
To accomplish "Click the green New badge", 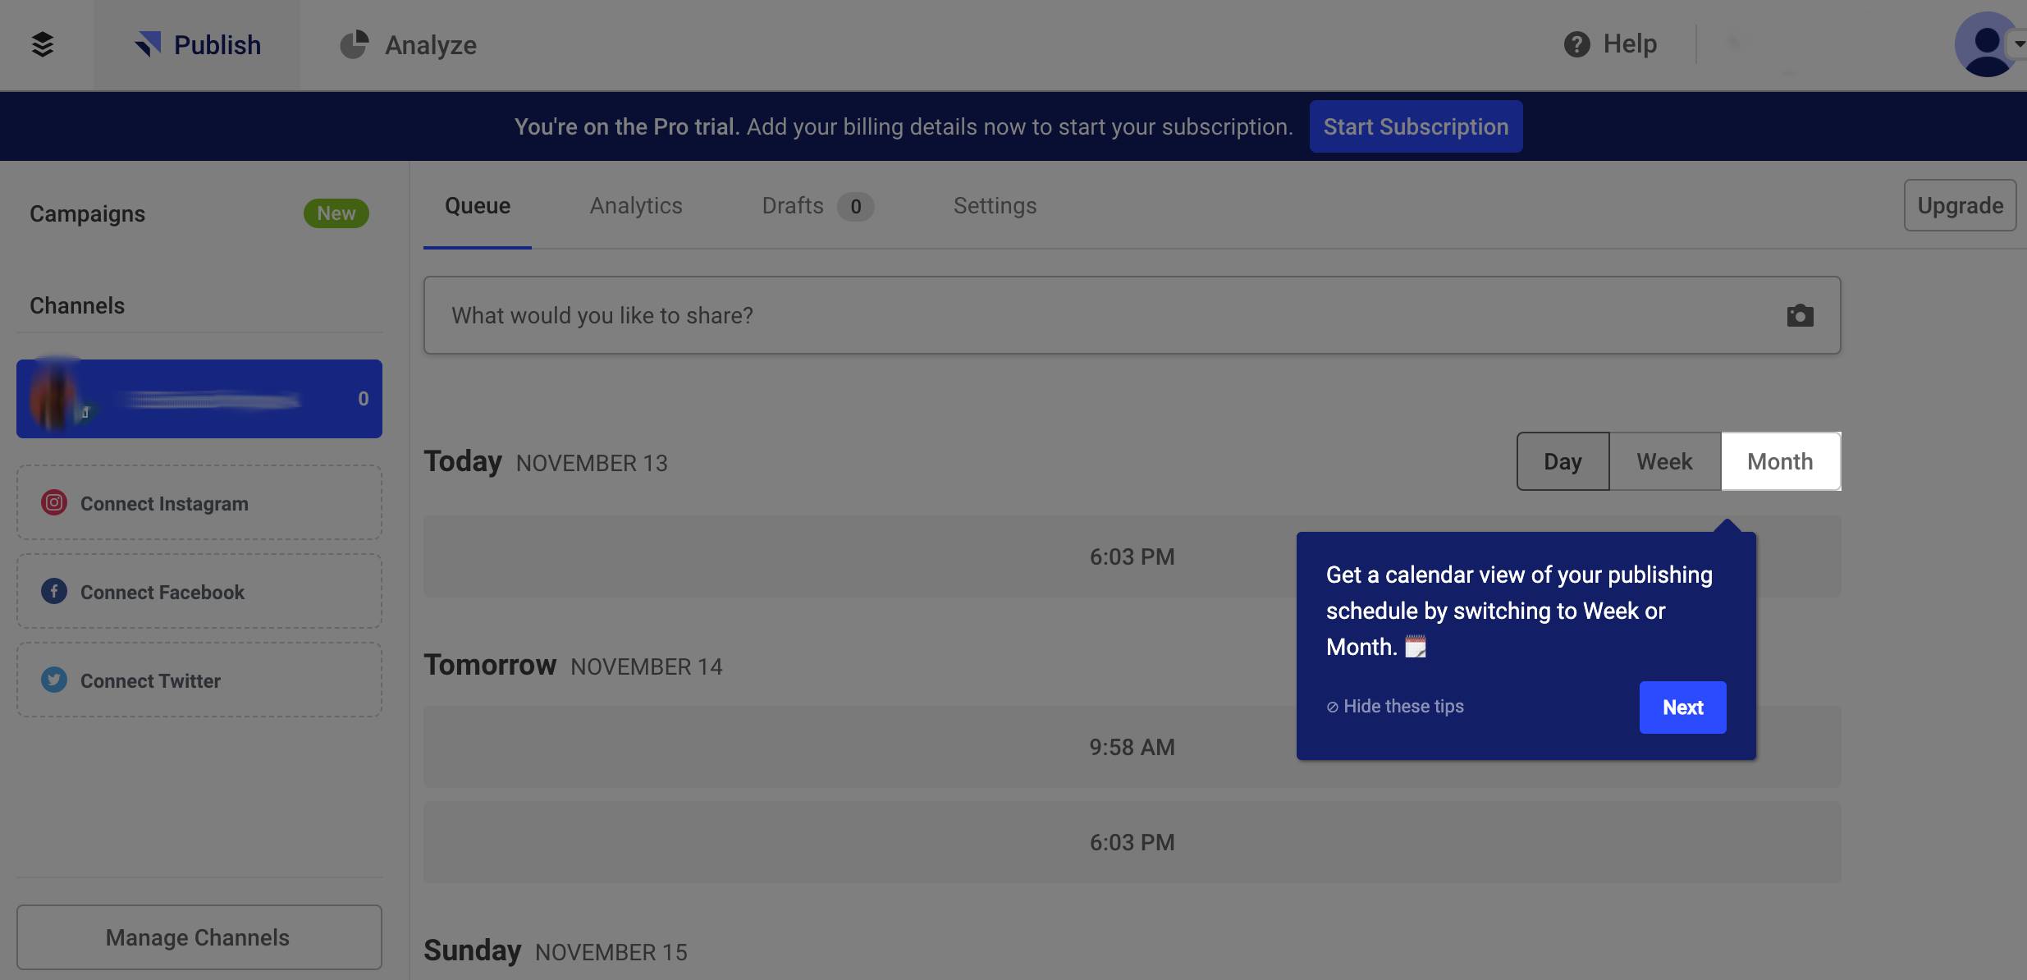I will [336, 213].
